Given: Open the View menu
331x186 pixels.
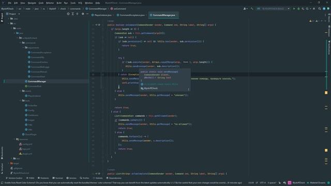Looking at the screenshot, I should (x=23, y=3).
